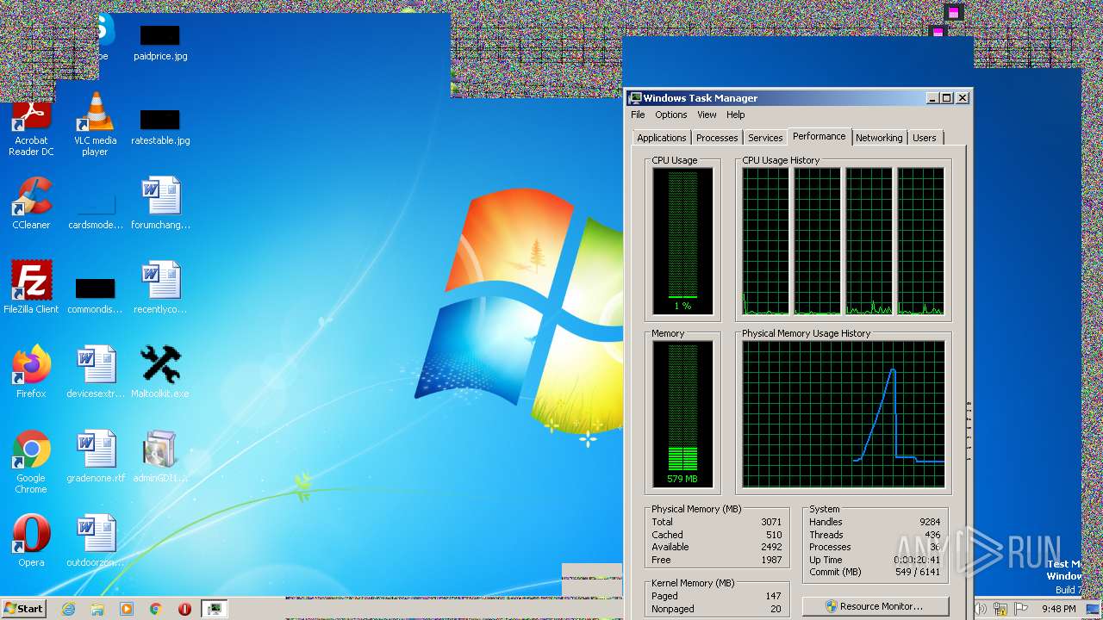The height and width of the screenshot is (620, 1103).
Task: Click first CPU Usage History graph
Action: tap(765, 241)
